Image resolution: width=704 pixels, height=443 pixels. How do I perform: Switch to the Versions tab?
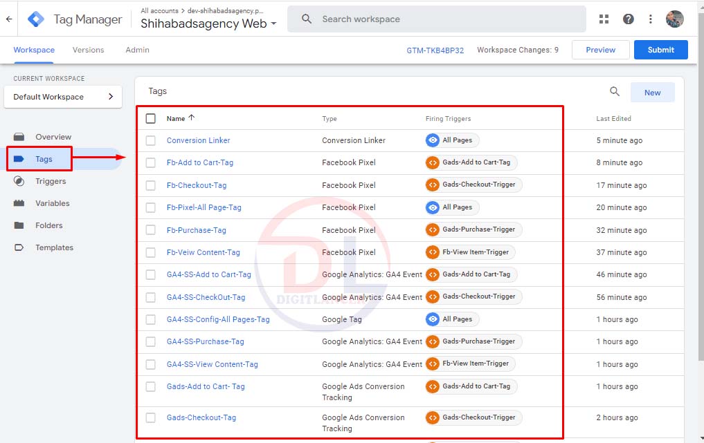[88, 50]
